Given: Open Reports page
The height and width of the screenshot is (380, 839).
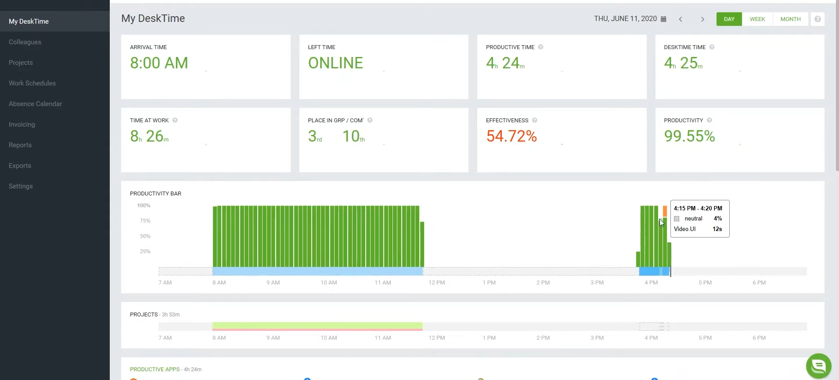Looking at the screenshot, I should click(55, 145).
